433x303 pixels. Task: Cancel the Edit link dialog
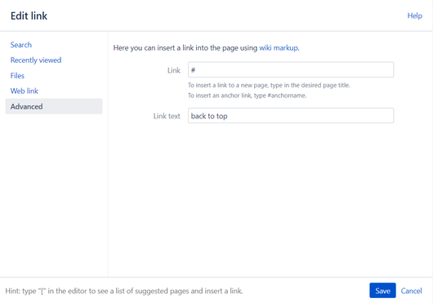[x=411, y=291]
